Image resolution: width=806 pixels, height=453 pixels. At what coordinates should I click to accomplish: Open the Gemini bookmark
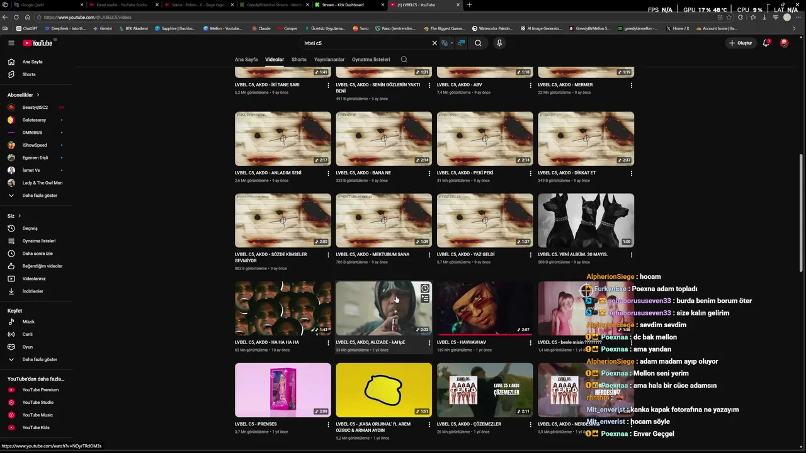(x=102, y=28)
